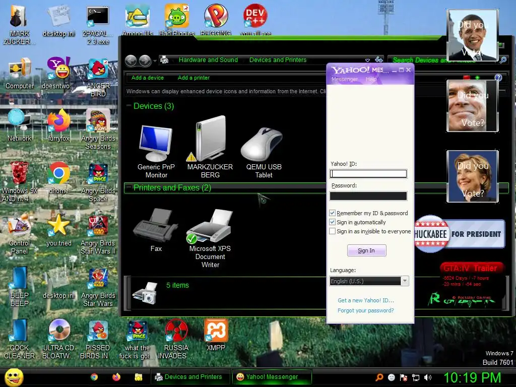Screen dimensions: 516x387
Task: Focus the Password field
Action: [x=368, y=196]
